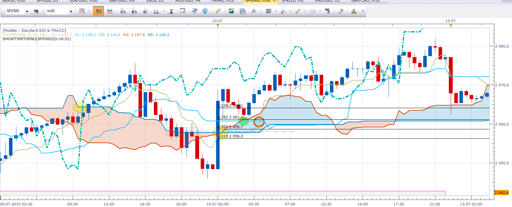This screenshot has width=512, height=207.
Task: Click the 0,500 2 058,7 Fibonacci label
Action: tap(230, 127)
